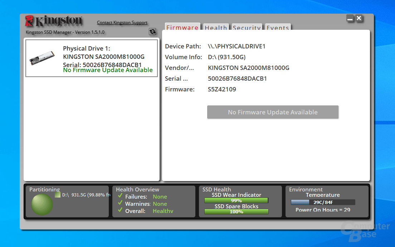
Task: Click the green No Firmware Update Available status
Action: click(x=108, y=70)
